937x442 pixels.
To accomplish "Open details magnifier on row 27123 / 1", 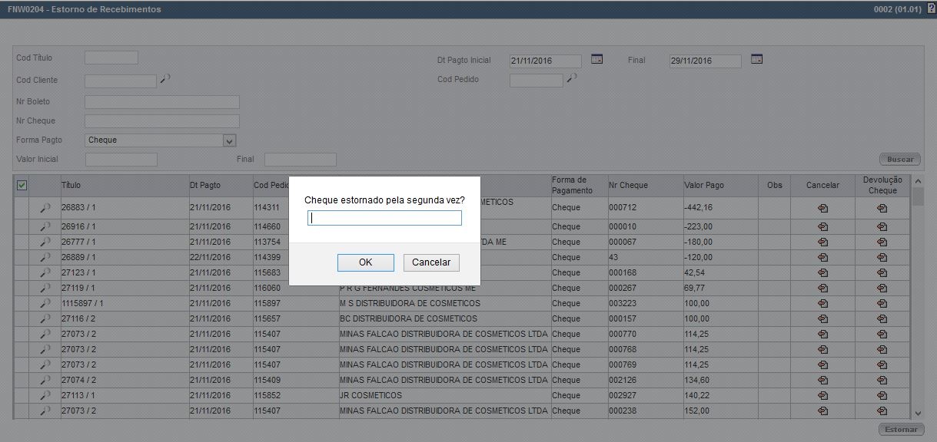I will (44, 272).
